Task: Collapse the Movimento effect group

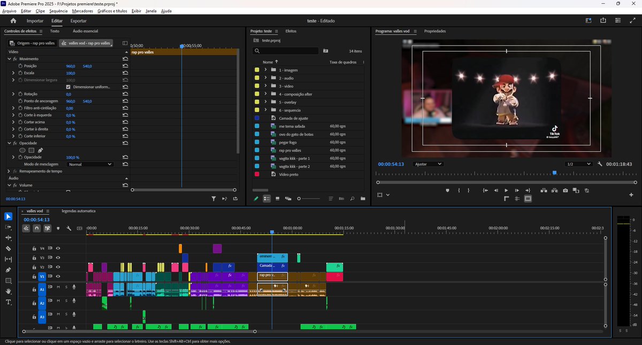Action: (9, 58)
